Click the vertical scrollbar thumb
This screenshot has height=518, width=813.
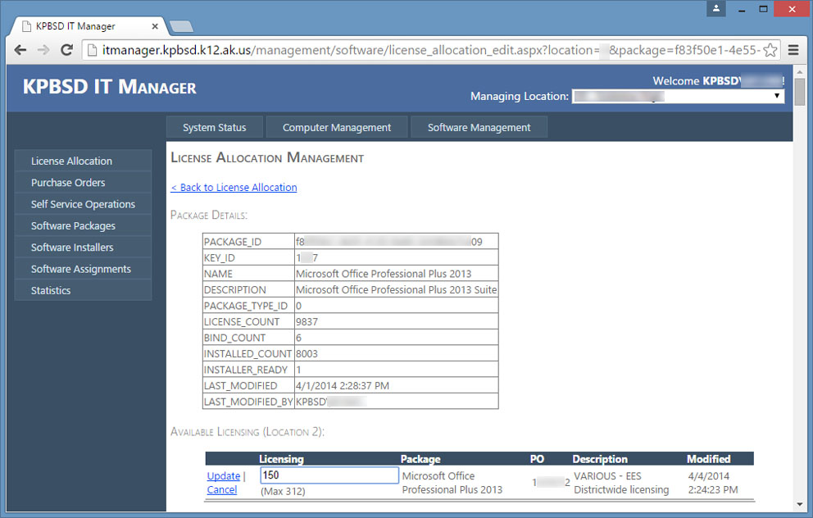click(x=799, y=92)
